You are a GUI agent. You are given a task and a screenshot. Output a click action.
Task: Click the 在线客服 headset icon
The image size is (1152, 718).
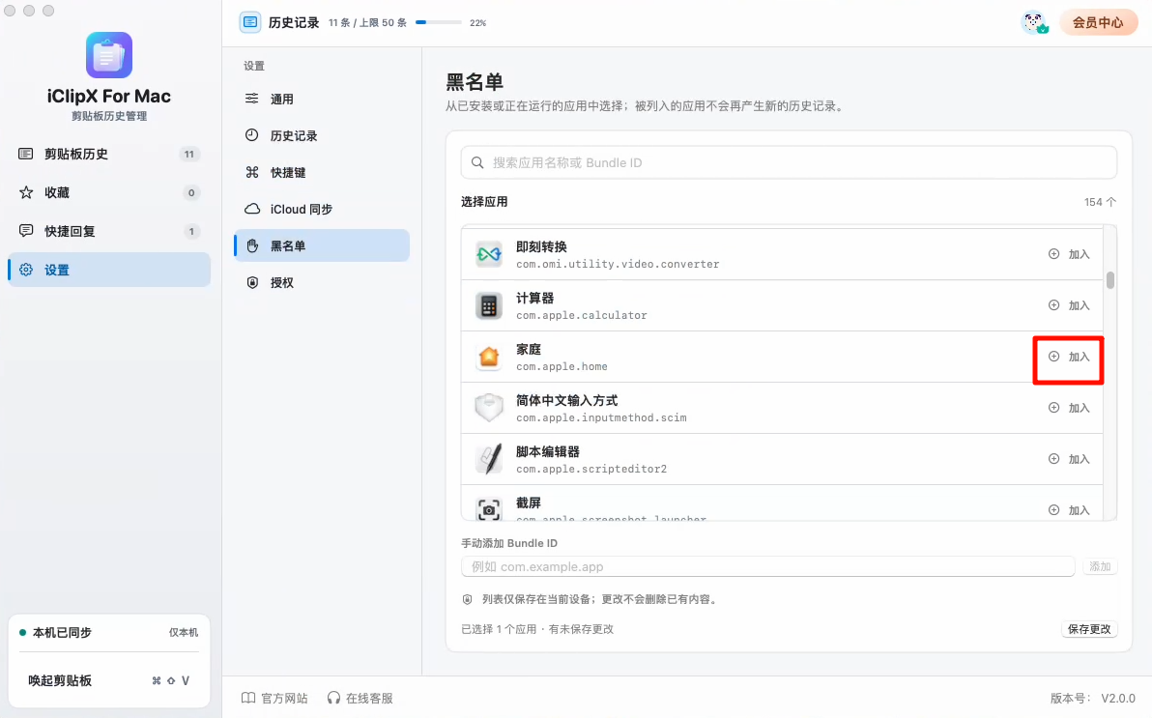click(x=333, y=698)
